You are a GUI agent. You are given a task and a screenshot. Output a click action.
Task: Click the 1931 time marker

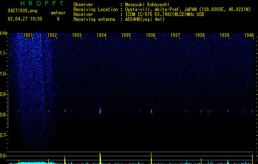tap(28, 35)
